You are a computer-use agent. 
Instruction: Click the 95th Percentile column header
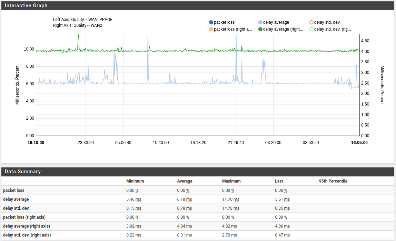[333, 181]
